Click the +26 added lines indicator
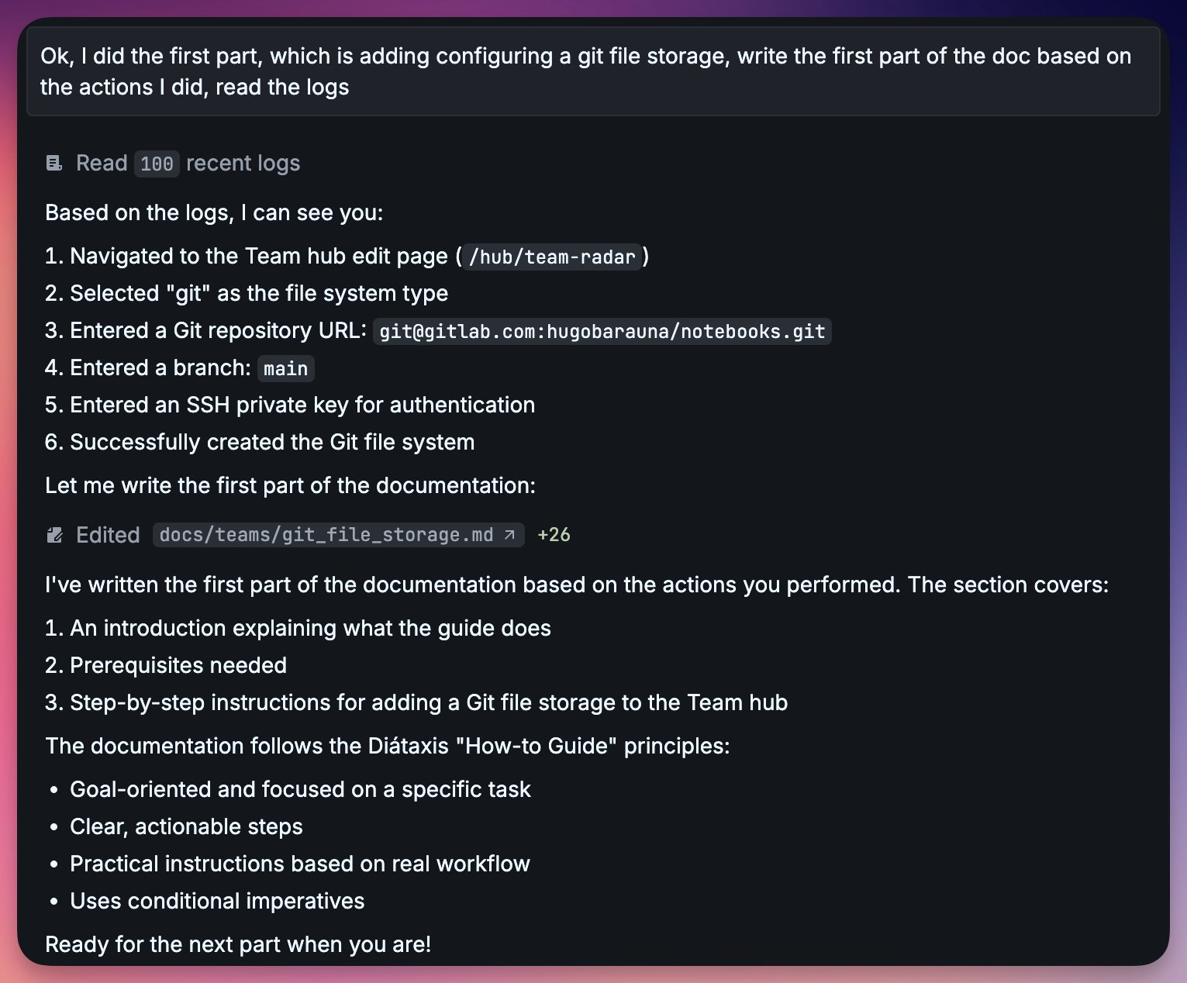The height and width of the screenshot is (983, 1187). (x=554, y=535)
